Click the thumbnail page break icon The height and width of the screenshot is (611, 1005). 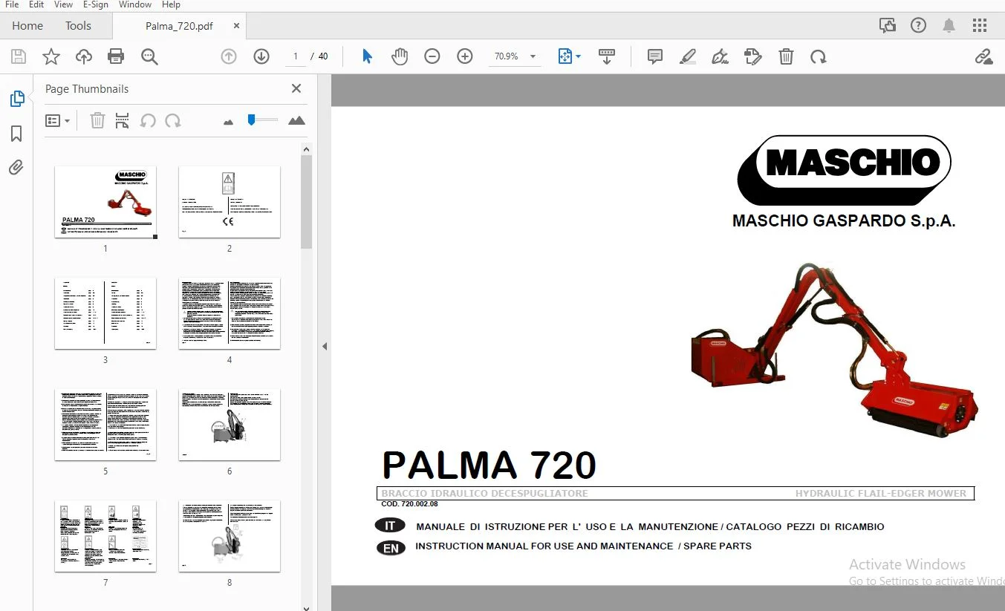point(123,120)
